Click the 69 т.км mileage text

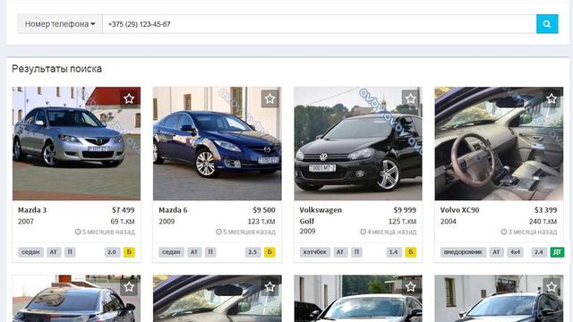coord(123,221)
